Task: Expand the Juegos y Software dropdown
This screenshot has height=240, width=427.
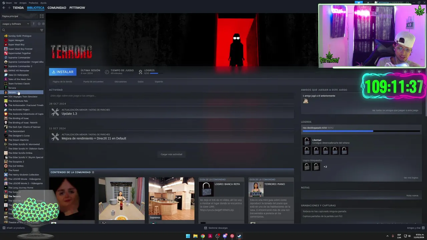Action: [16, 24]
